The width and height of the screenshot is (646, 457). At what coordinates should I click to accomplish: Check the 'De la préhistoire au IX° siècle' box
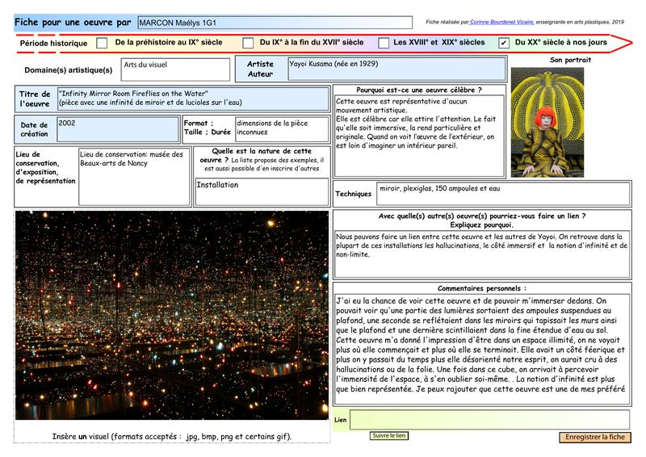[x=102, y=43]
